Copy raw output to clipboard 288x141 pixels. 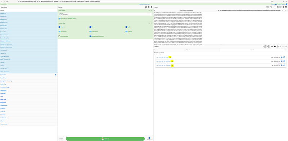(x=278, y=46)
